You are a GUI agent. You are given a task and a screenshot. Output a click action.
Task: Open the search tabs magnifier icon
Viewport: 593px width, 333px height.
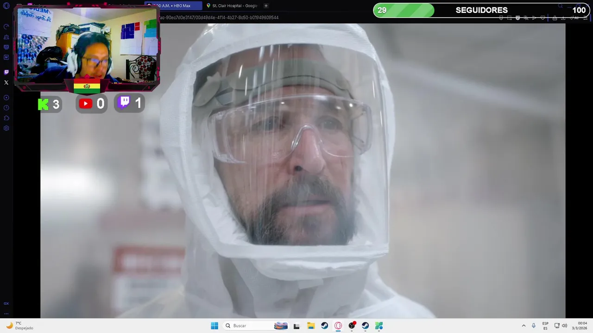pos(560,6)
